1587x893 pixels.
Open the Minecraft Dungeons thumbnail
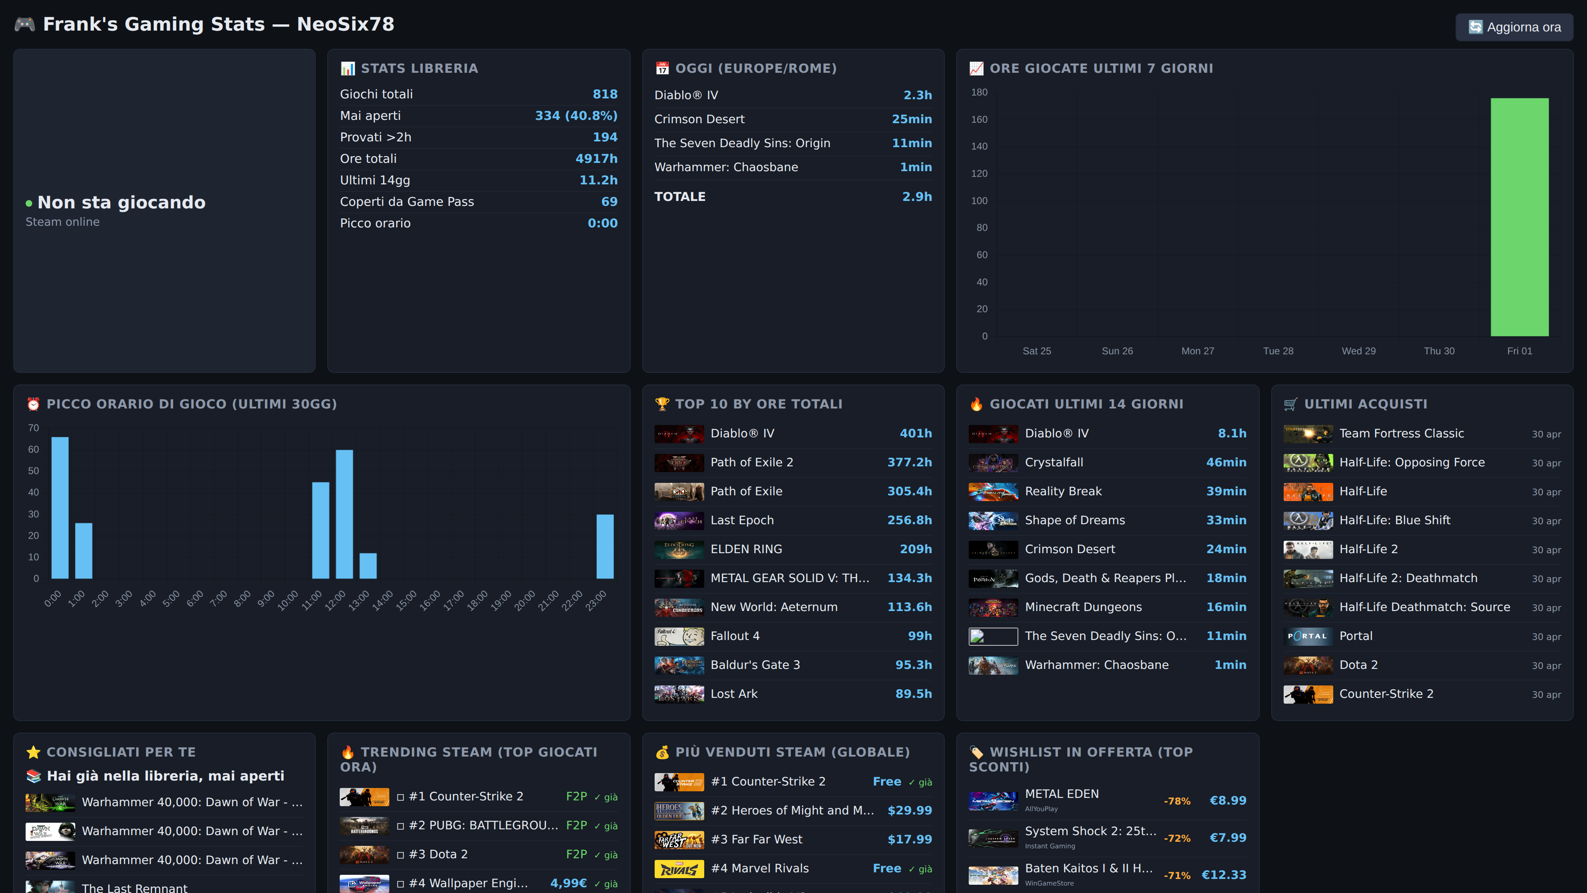coord(993,608)
